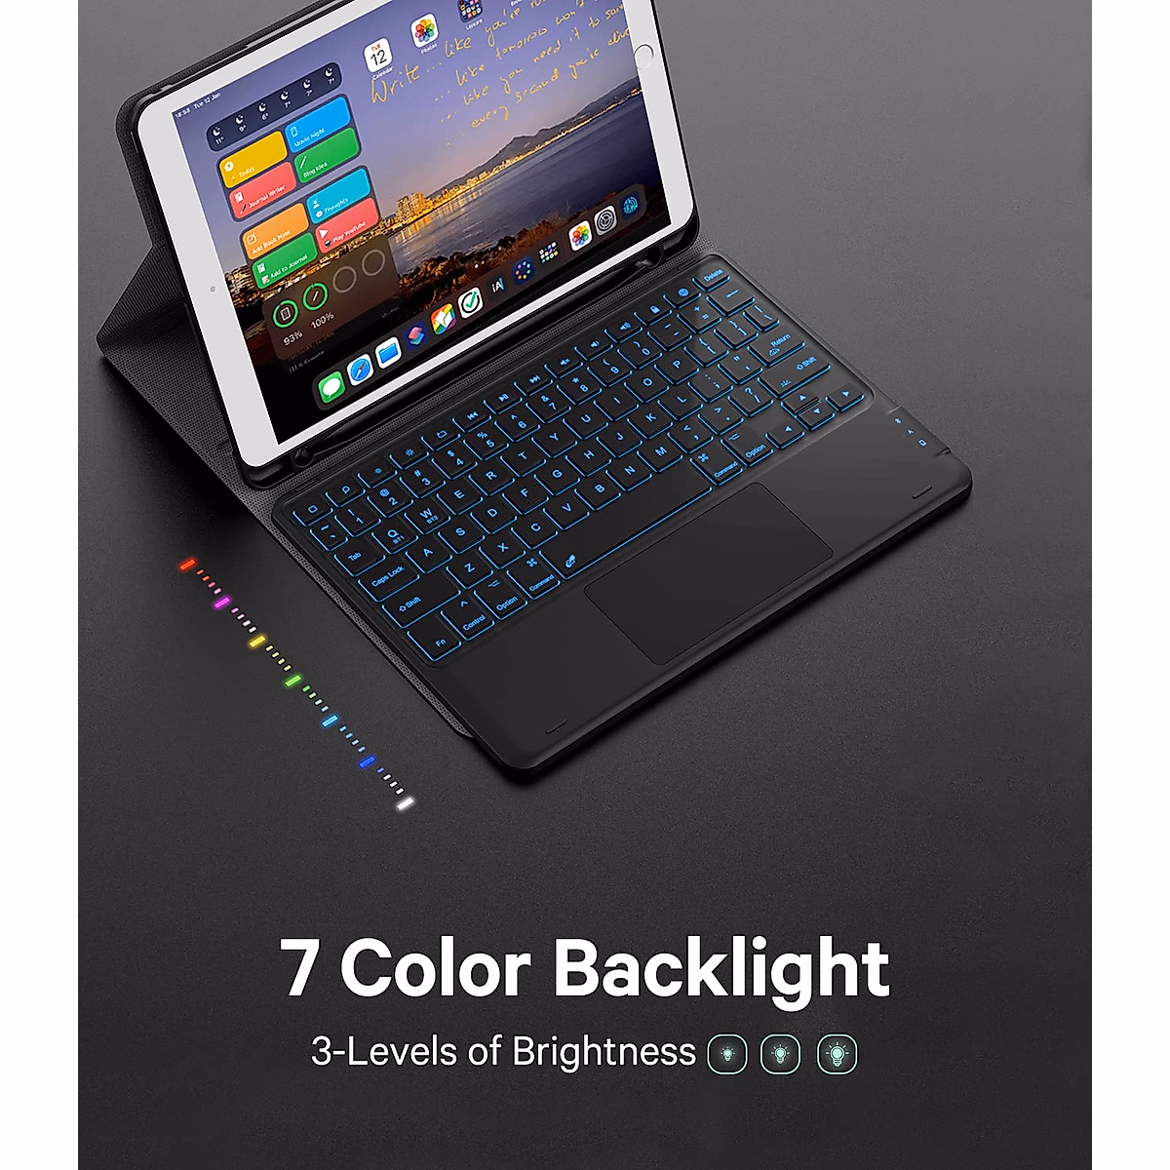Open the Calendar app showing 12
The image size is (1170, 1170).
point(377,57)
